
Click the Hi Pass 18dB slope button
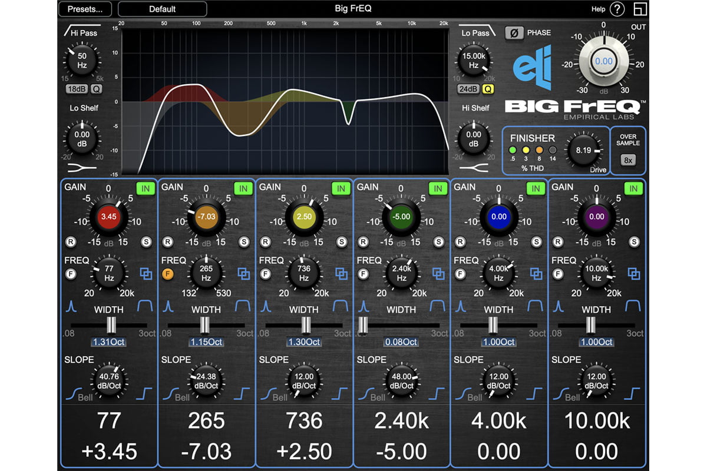tap(75, 89)
